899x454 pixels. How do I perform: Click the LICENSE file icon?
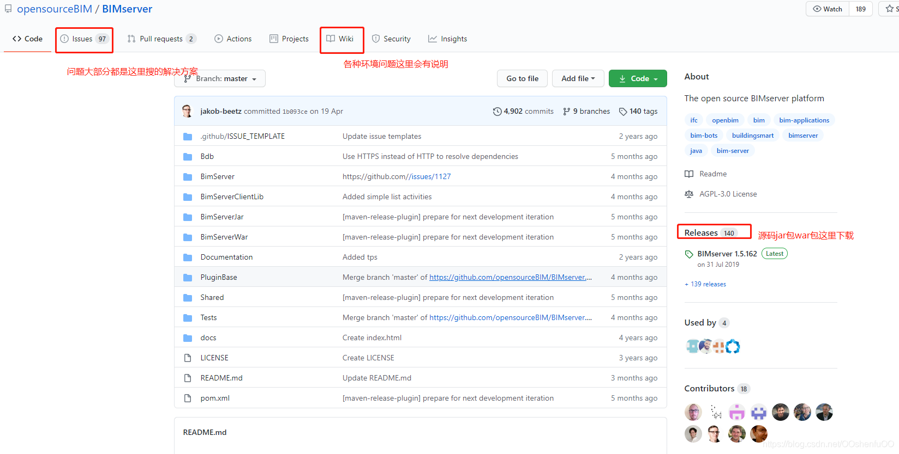pos(188,358)
